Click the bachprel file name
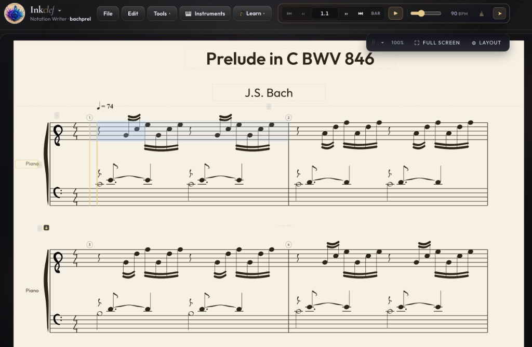 click(81, 19)
